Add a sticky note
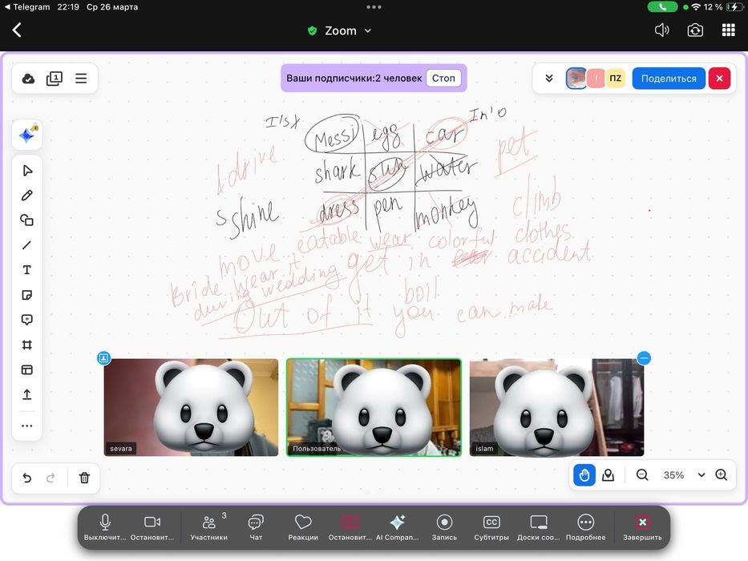This screenshot has height=561, width=748. click(x=27, y=295)
